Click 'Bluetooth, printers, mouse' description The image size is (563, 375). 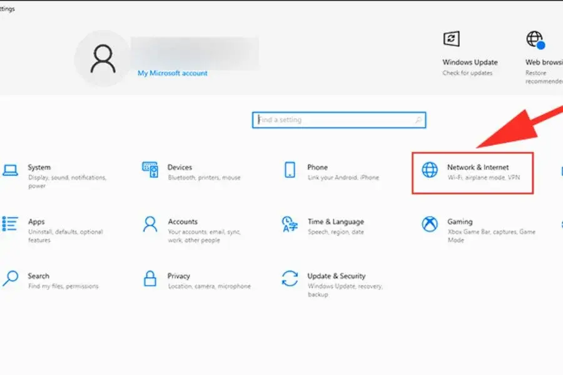point(205,177)
